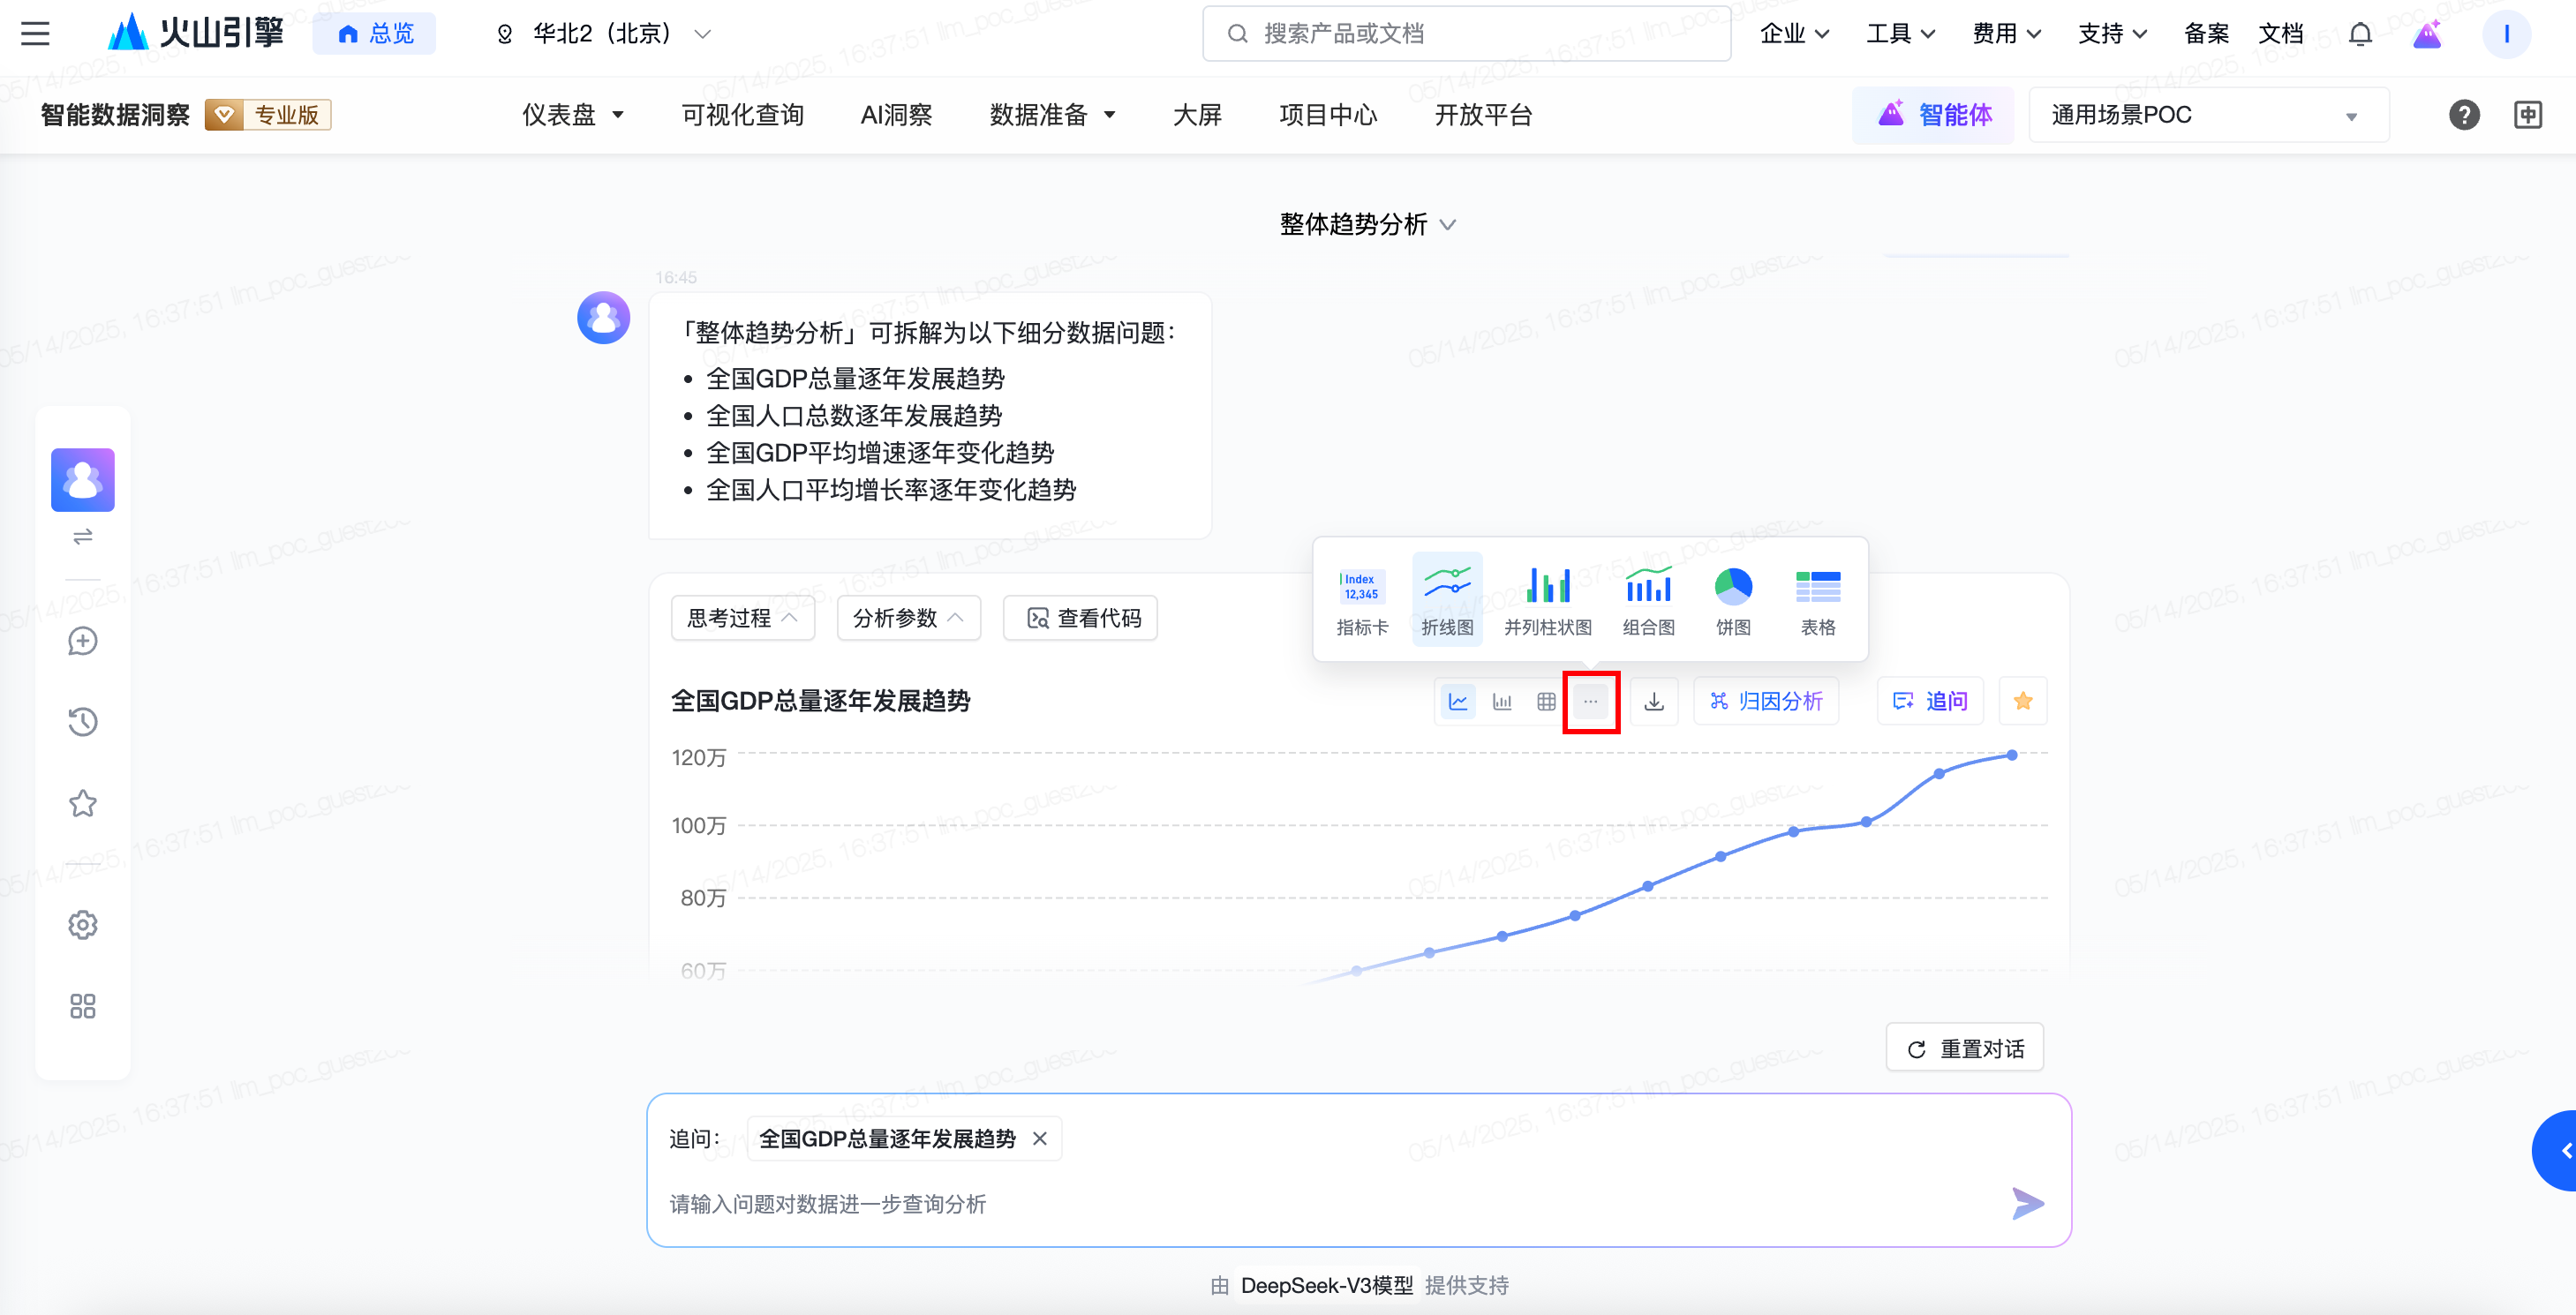The width and height of the screenshot is (2576, 1315).
Task: Click the switch agent arrows icon
Action: (x=83, y=537)
